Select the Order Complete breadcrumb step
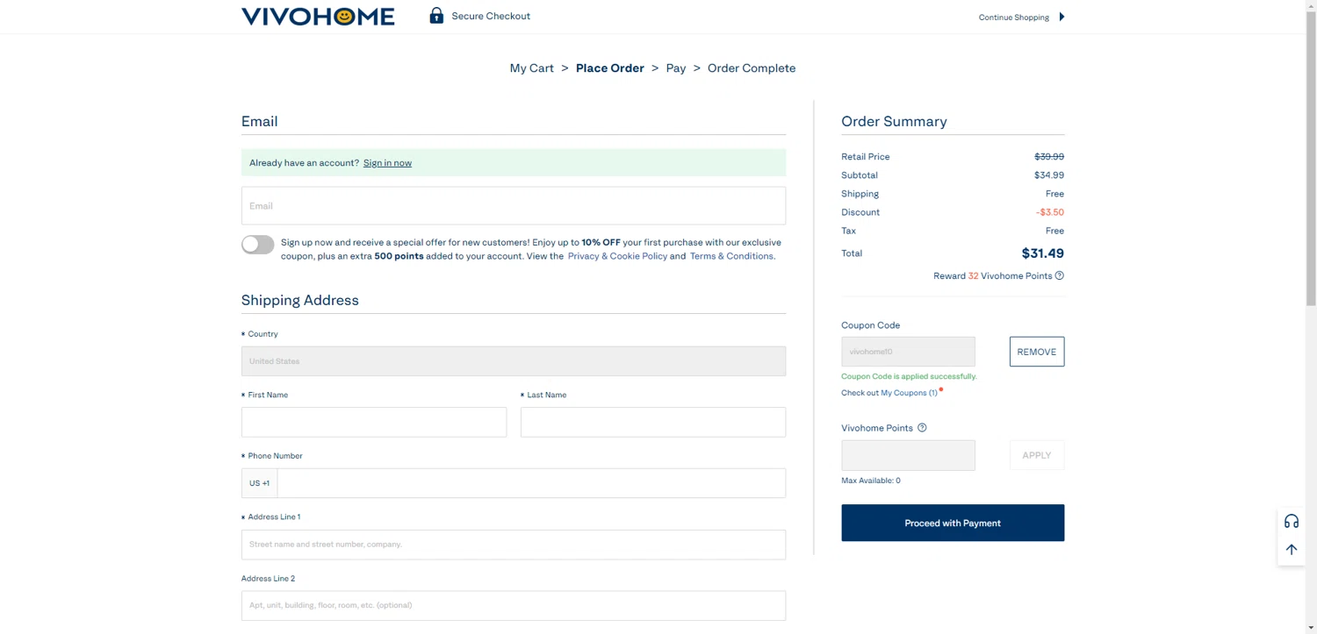The image size is (1317, 634). pos(752,68)
